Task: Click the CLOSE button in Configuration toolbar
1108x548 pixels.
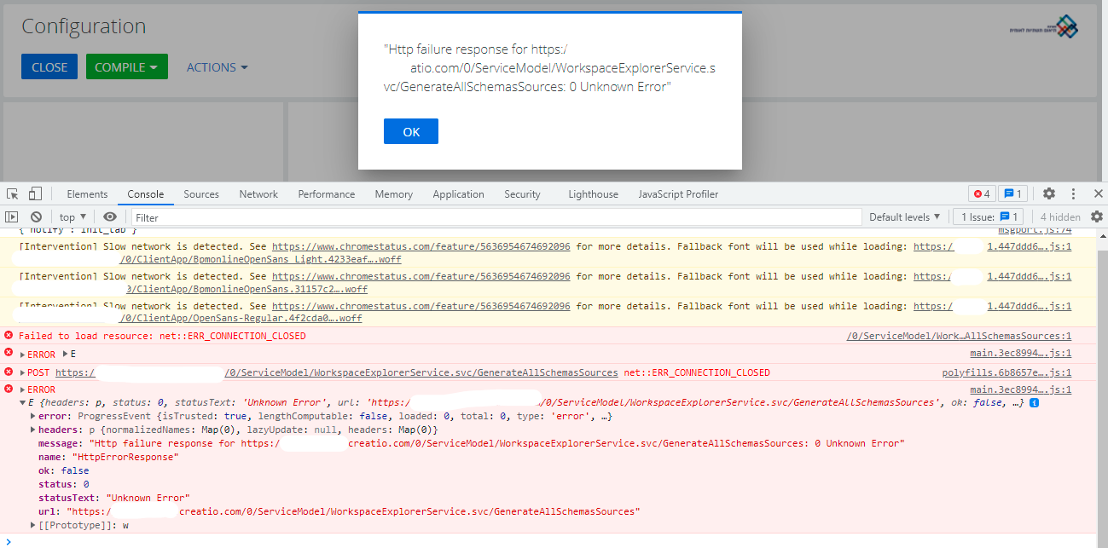Action: point(49,66)
